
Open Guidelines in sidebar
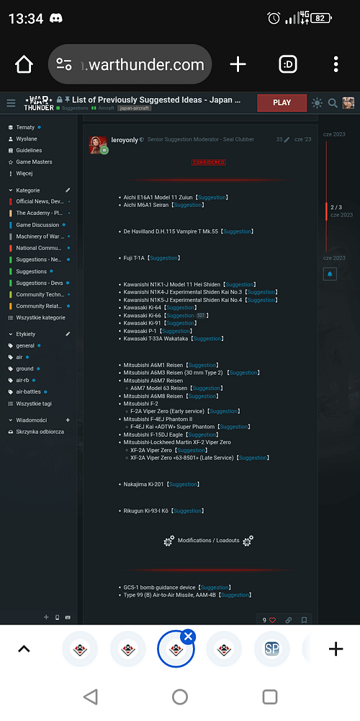pyautogui.click(x=29, y=151)
